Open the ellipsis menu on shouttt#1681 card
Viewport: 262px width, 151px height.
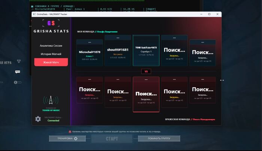(118, 38)
